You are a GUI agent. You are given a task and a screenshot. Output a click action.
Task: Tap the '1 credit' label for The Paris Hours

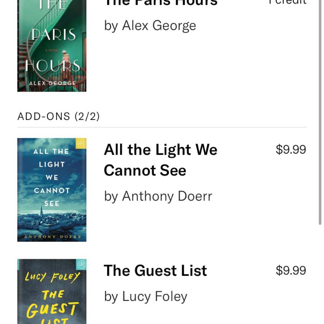(x=287, y=2)
